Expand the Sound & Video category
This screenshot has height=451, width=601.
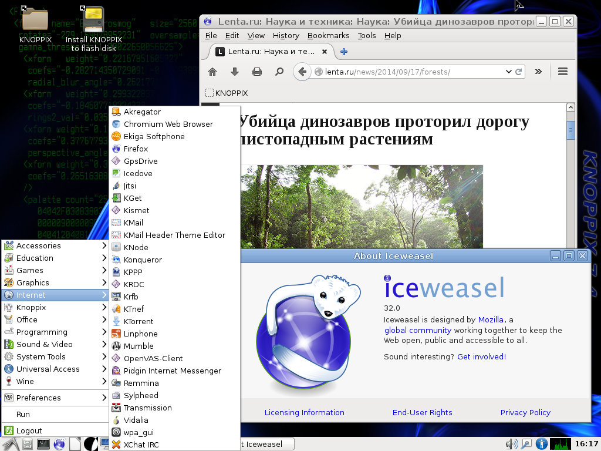[55, 344]
